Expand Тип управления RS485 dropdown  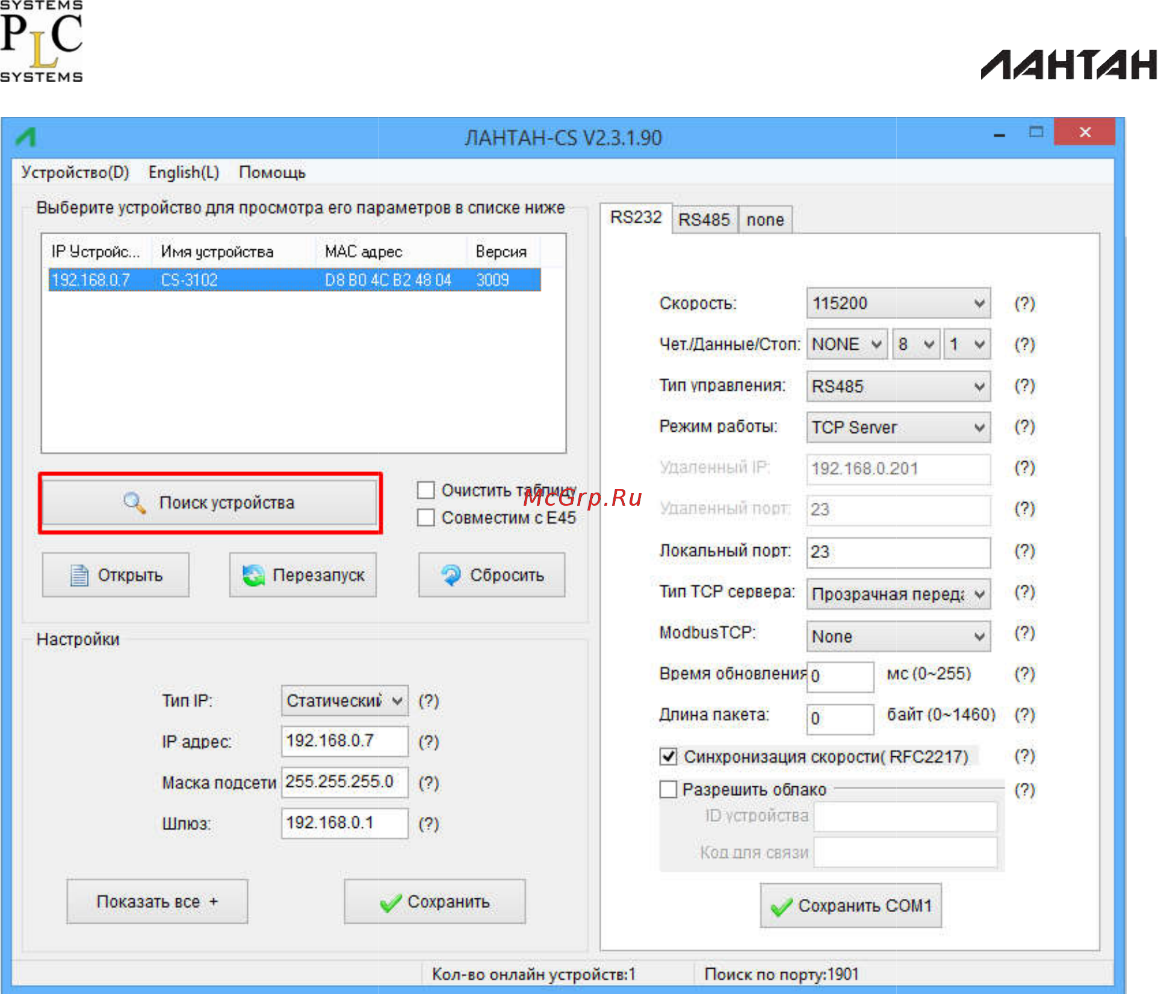pyautogui.click(x=898, y=386)
